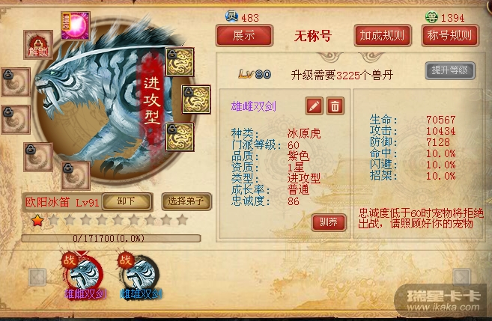Select the pink 遗忘 orb skill icon
The height and width of the screenshot is (321, 492).
(x=76, y=26)
